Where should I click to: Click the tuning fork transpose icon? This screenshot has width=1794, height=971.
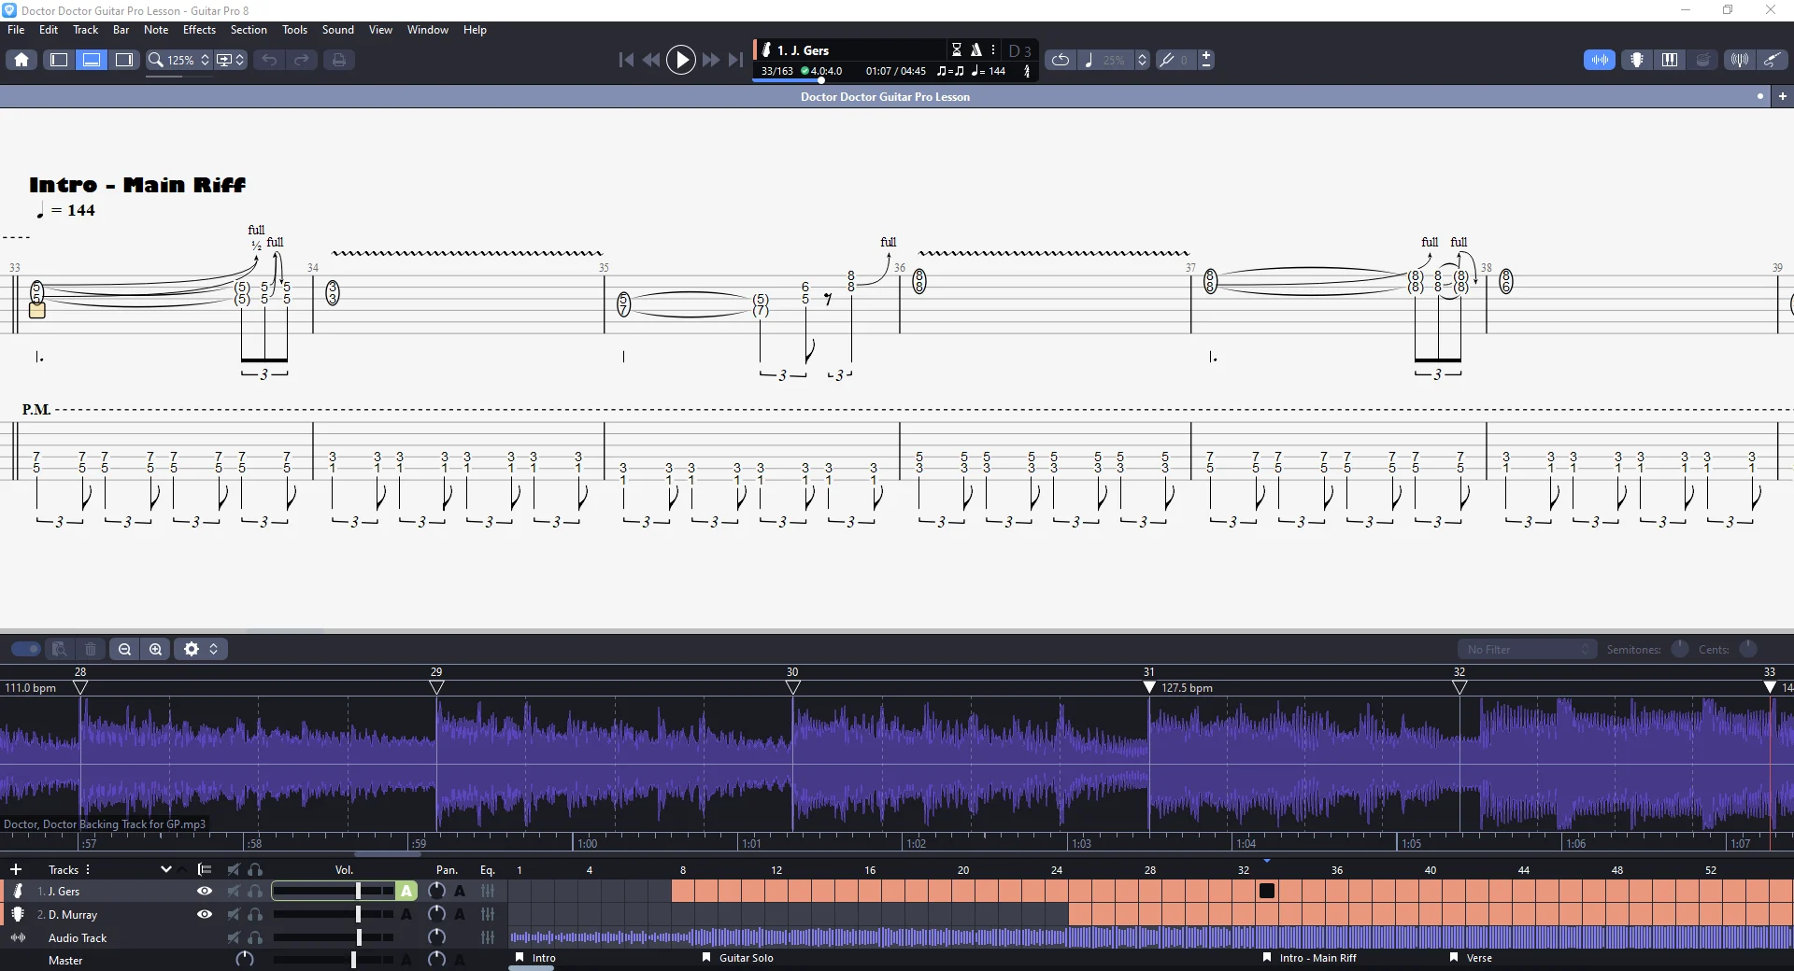[1167, 60]
